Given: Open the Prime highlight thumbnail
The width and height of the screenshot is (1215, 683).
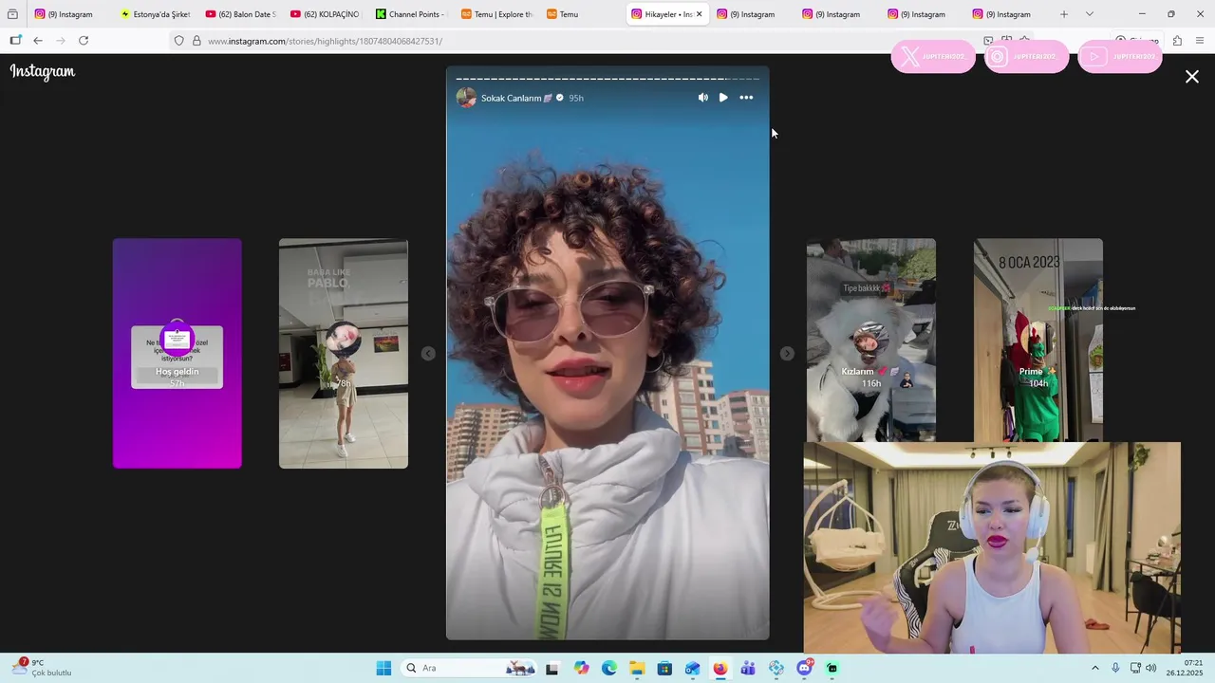Looking at the screenshot, I should 1038,340.
